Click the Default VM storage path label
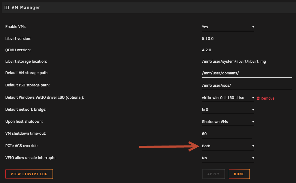 [x=27, y=73]
